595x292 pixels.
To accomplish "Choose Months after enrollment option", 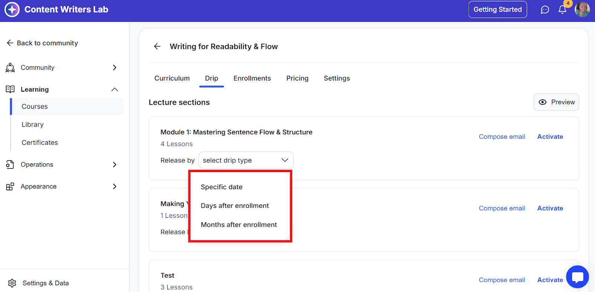I will tap(239, 224).
